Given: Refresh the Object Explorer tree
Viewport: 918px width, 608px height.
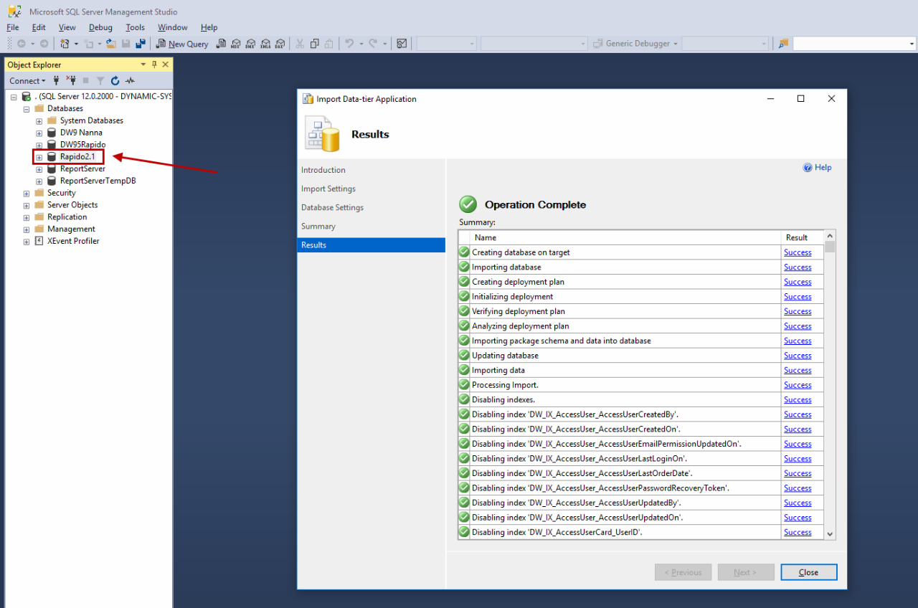Looking at the screenshot, I should pos(115,81).
